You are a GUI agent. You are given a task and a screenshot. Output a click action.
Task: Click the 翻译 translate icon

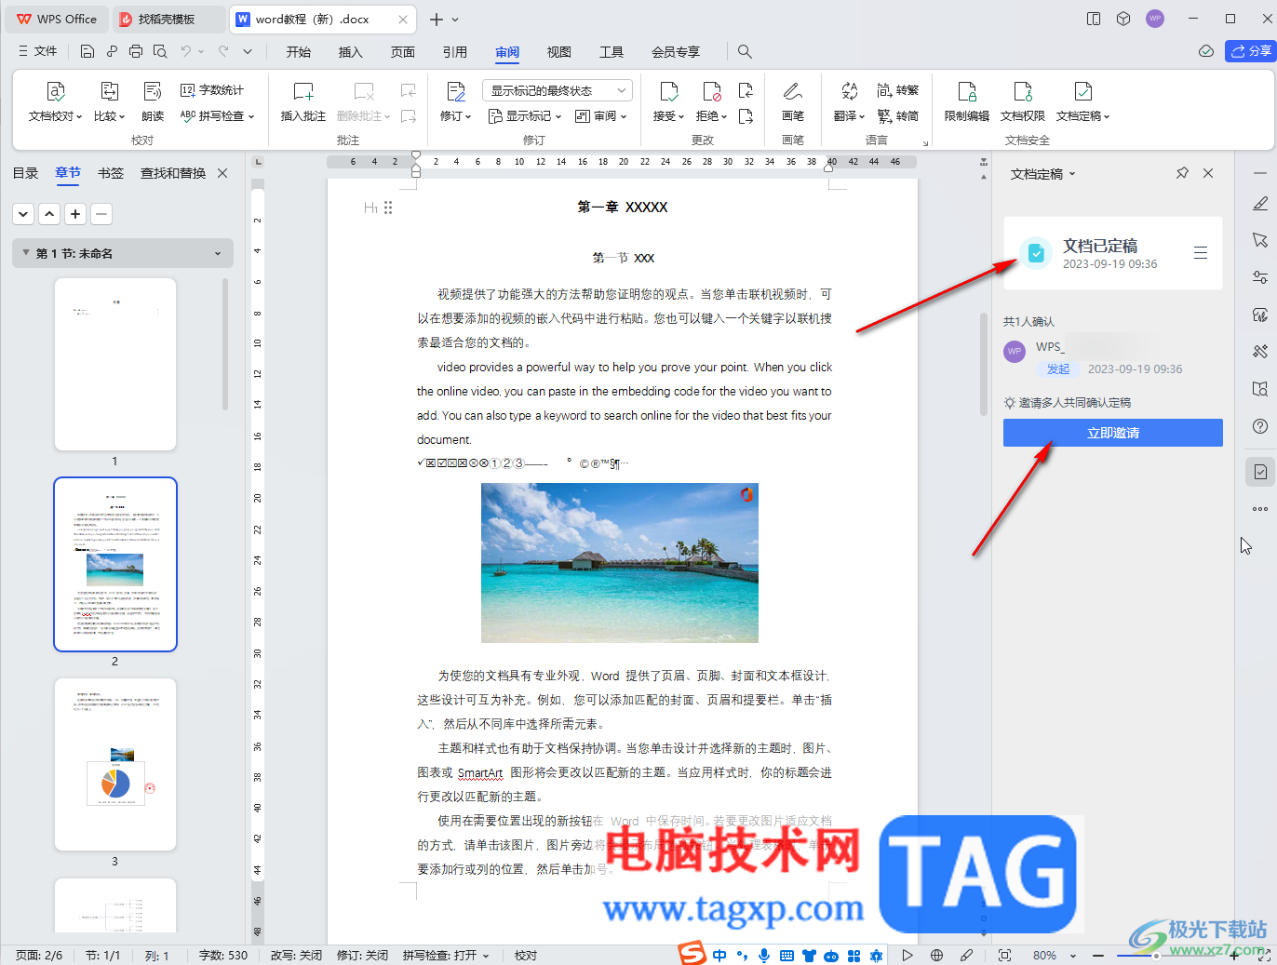[x=849, y=91]
